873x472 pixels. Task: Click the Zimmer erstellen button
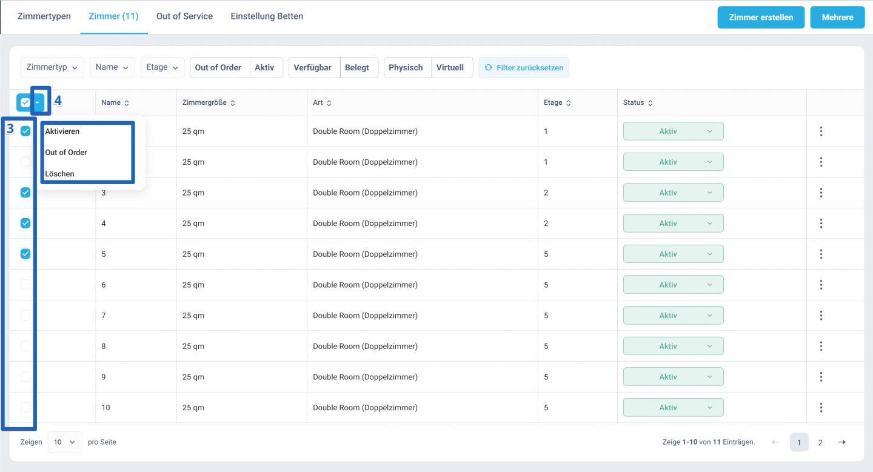(x=761, y=18)
